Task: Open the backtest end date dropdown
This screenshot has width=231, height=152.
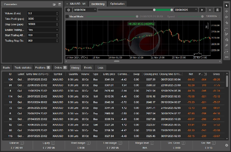Action: click(186, 10)
